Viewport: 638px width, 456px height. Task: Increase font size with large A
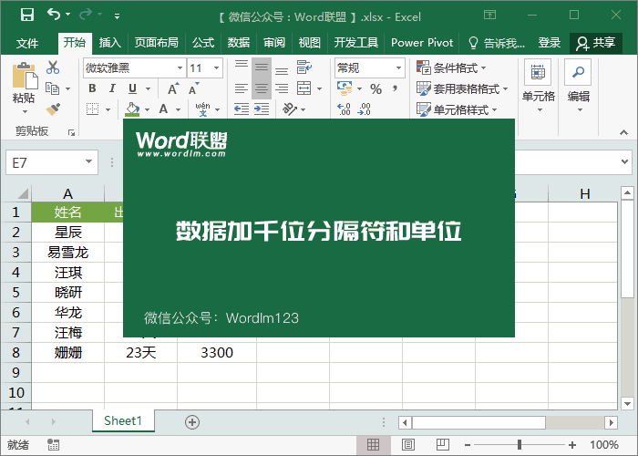[173, 88]
